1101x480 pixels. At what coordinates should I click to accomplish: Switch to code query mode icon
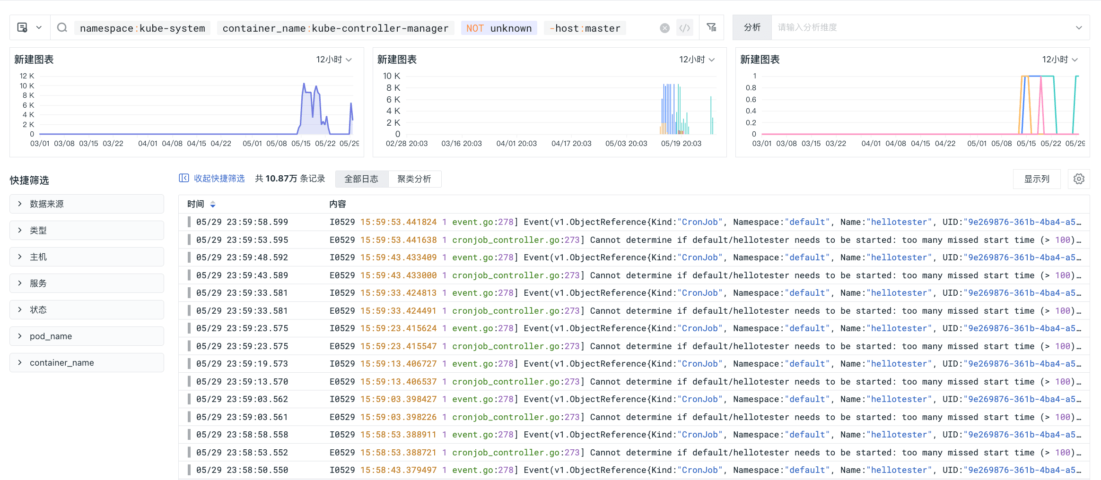684,28
